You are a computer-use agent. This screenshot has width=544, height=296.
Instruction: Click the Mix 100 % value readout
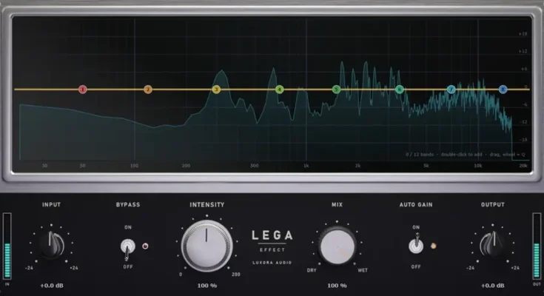coord(337,286)
